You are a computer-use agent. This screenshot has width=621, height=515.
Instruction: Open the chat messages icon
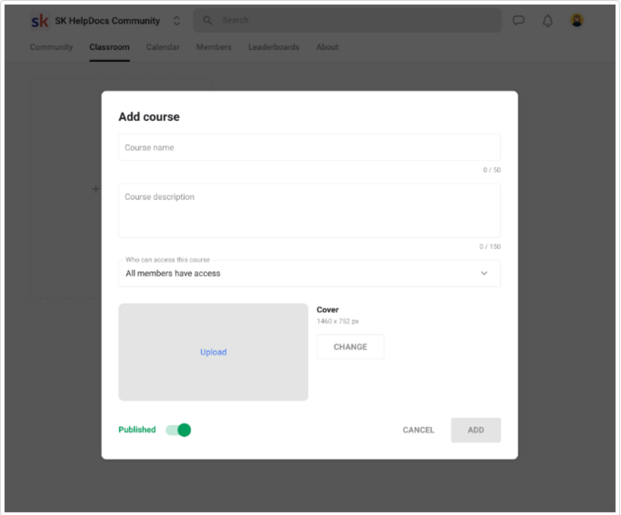click(519, 20)
